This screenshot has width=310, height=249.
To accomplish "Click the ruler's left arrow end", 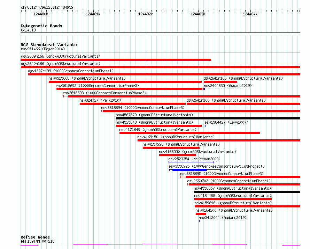I will pyautogui.click(x=22, y=11).
